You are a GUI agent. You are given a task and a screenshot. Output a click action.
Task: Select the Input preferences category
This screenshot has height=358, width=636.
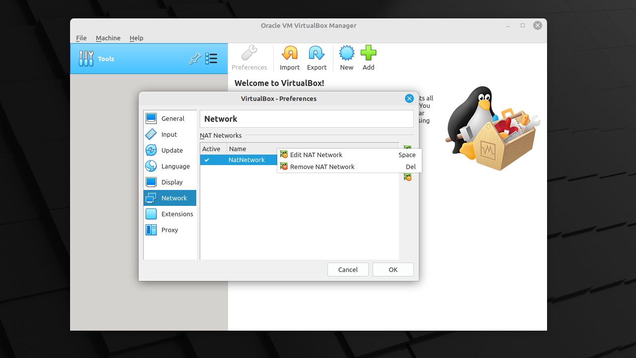click(x=170, y=134)
